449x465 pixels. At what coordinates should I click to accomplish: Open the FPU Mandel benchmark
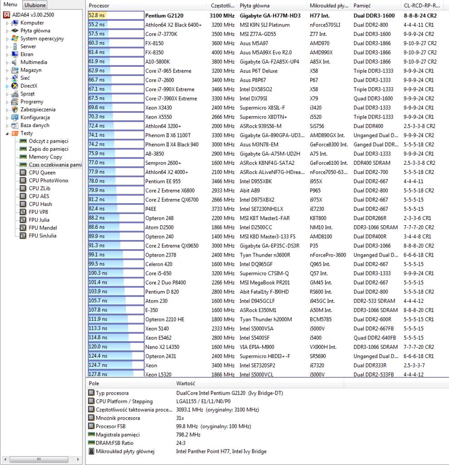tap(43, 228)
